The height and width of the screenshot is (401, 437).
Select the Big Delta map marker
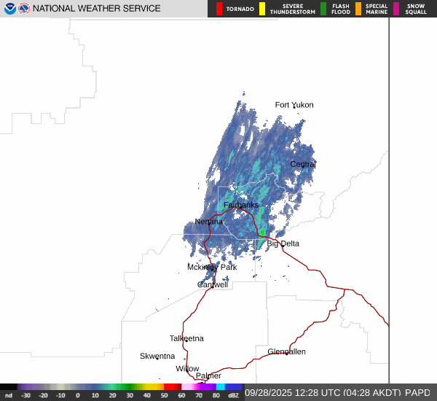pos(283,245)
